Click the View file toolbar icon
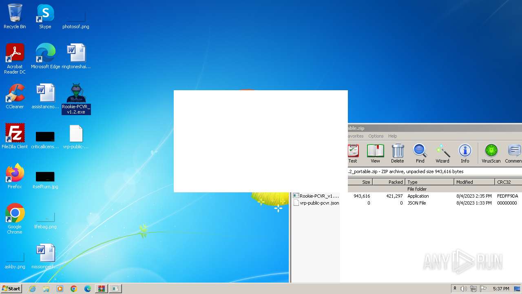Image resolution: width=522 pixels, height=294 pixels. click(x=375, y=154)
